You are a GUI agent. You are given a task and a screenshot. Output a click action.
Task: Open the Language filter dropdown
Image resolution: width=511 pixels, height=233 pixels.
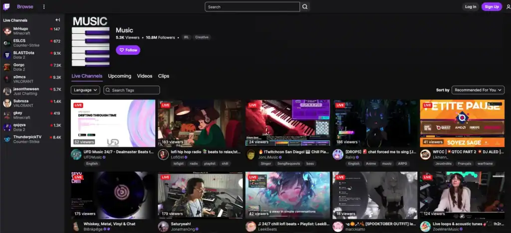tap(85, 90)
